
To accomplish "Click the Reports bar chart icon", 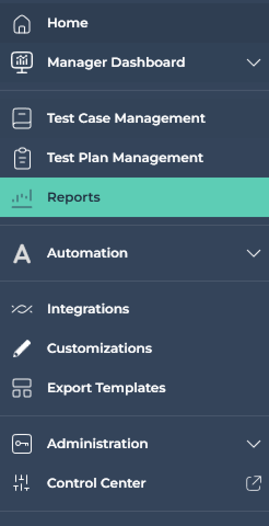I will [22, 198].
